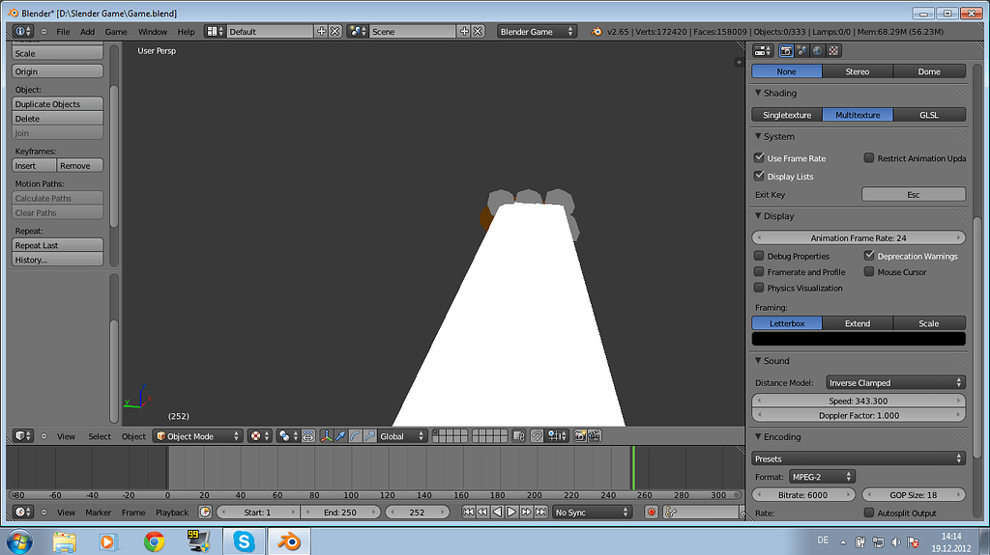Click the black framing color swatch
The height and width of the screenshot is (555, 990).
coord(859,339)
